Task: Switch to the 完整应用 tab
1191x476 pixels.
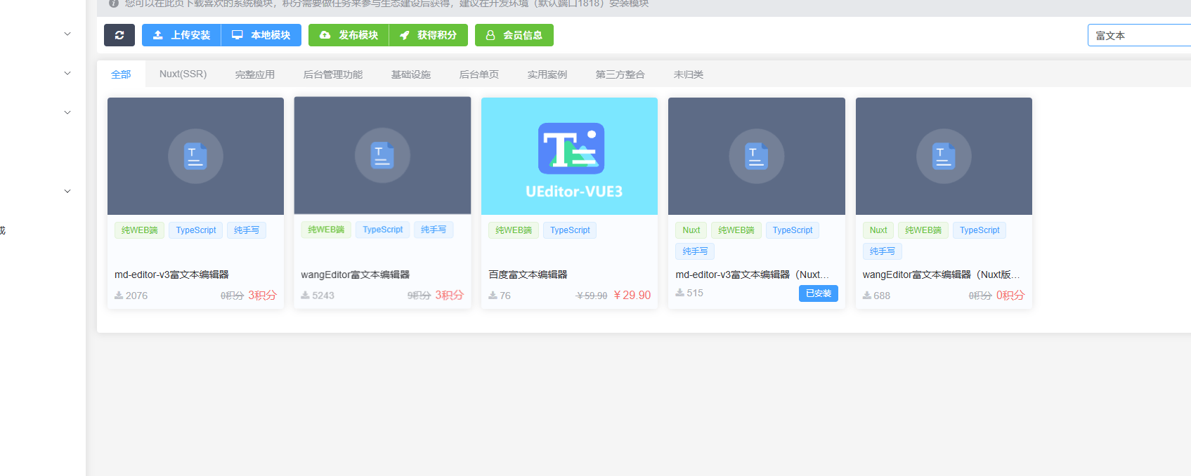Action: point(255,74)
